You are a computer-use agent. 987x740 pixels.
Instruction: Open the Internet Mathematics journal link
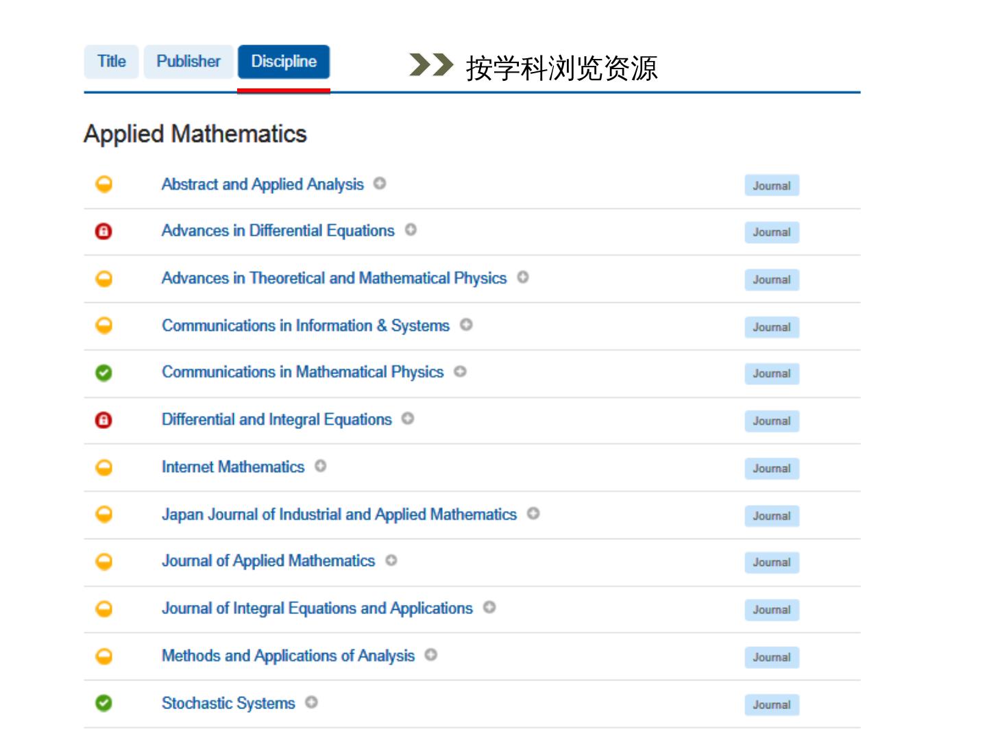(x=233, y=467)
